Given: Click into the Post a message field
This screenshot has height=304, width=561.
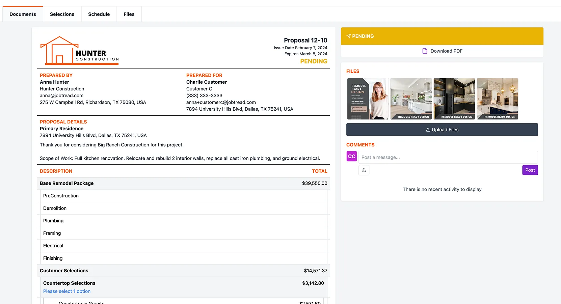Looking at the screenshot, I should 448,157.
